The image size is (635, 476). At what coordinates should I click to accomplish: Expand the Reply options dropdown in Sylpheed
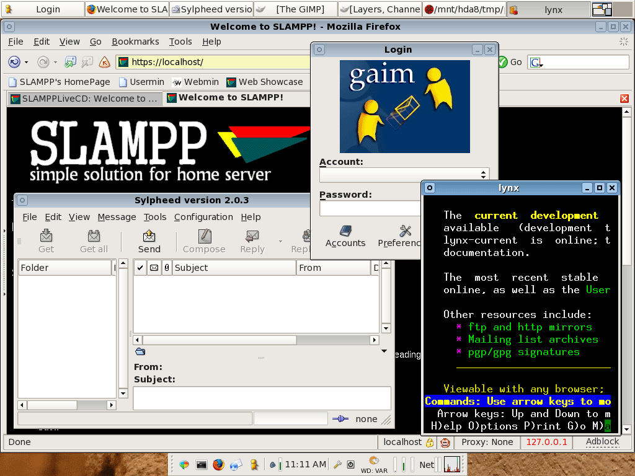coord(280,241)
